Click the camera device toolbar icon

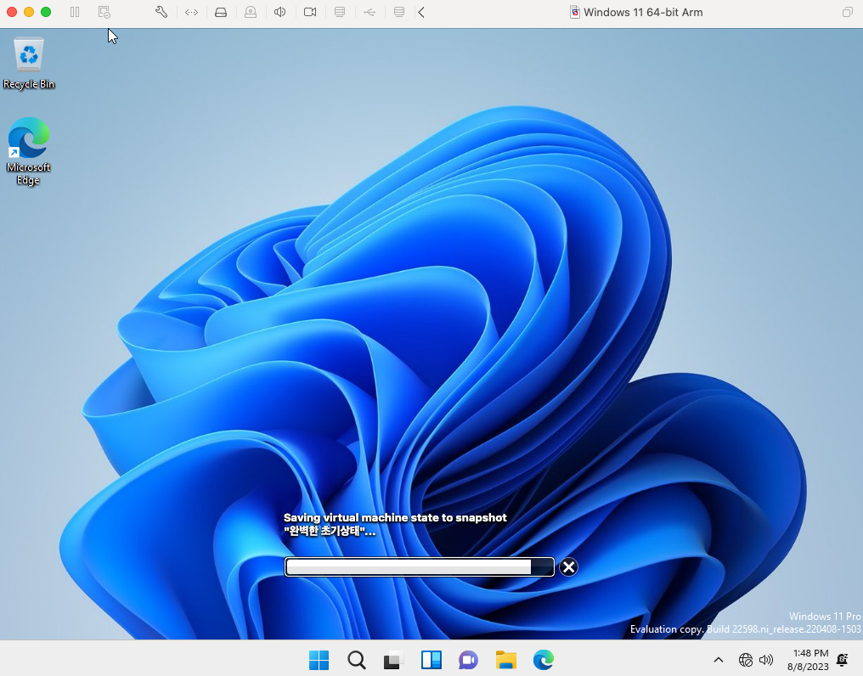click(310, 12)
